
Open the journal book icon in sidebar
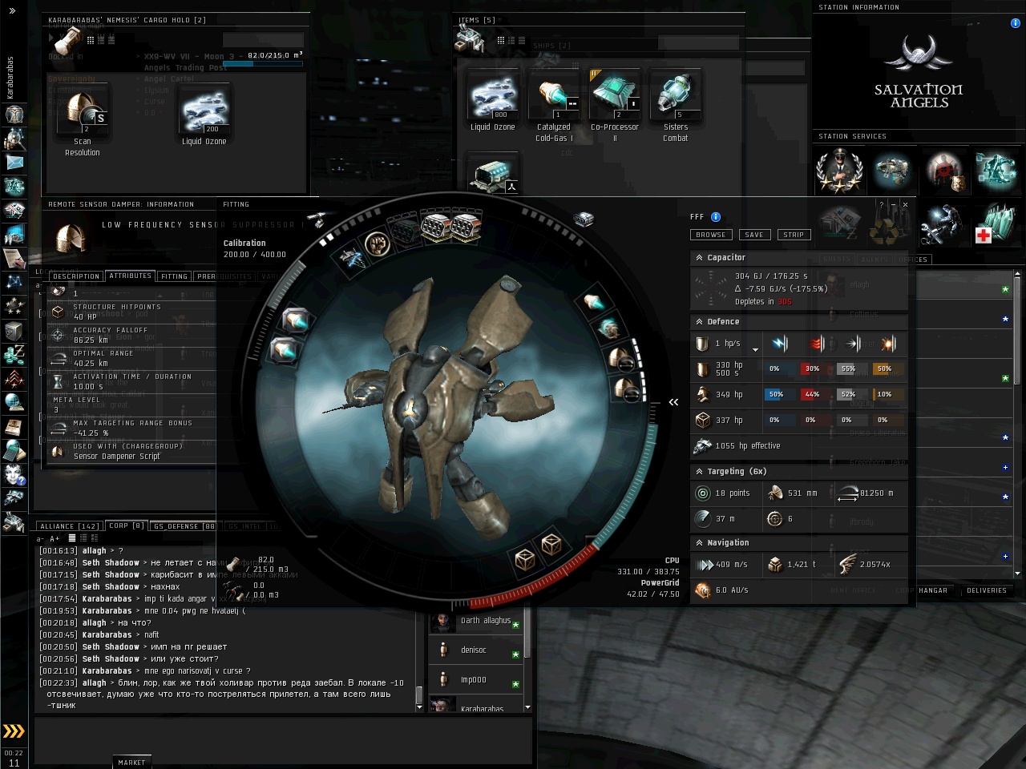[14, 426]
